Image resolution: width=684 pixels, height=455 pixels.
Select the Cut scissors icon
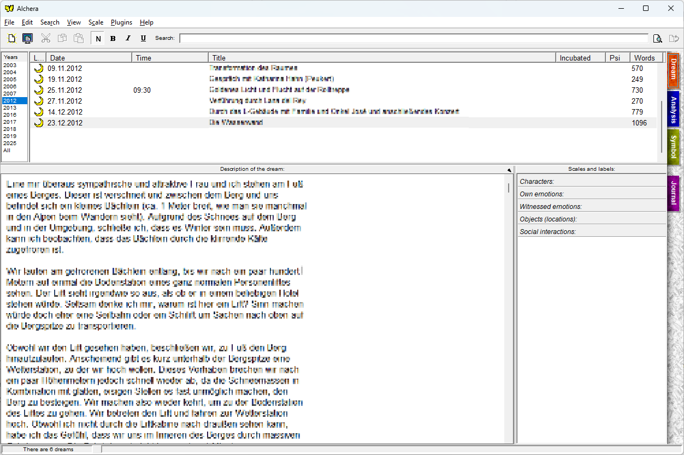point(46,38)
